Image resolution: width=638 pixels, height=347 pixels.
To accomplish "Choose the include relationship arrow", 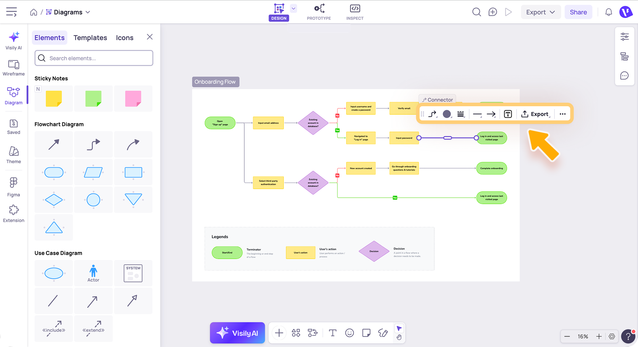I will tap(54, 329).
